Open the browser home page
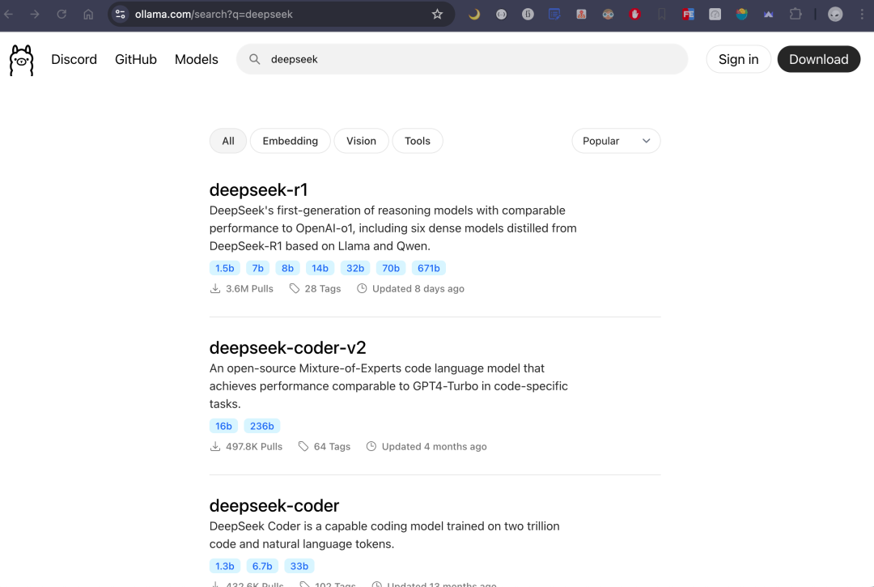 point(88,15)
